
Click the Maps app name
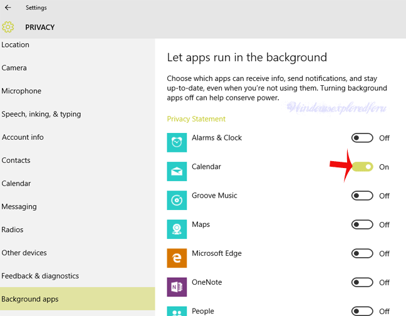pos(200,224)
